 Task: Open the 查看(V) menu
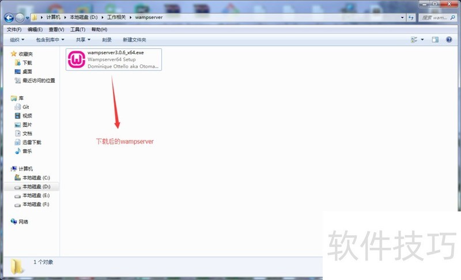[56, 29]
